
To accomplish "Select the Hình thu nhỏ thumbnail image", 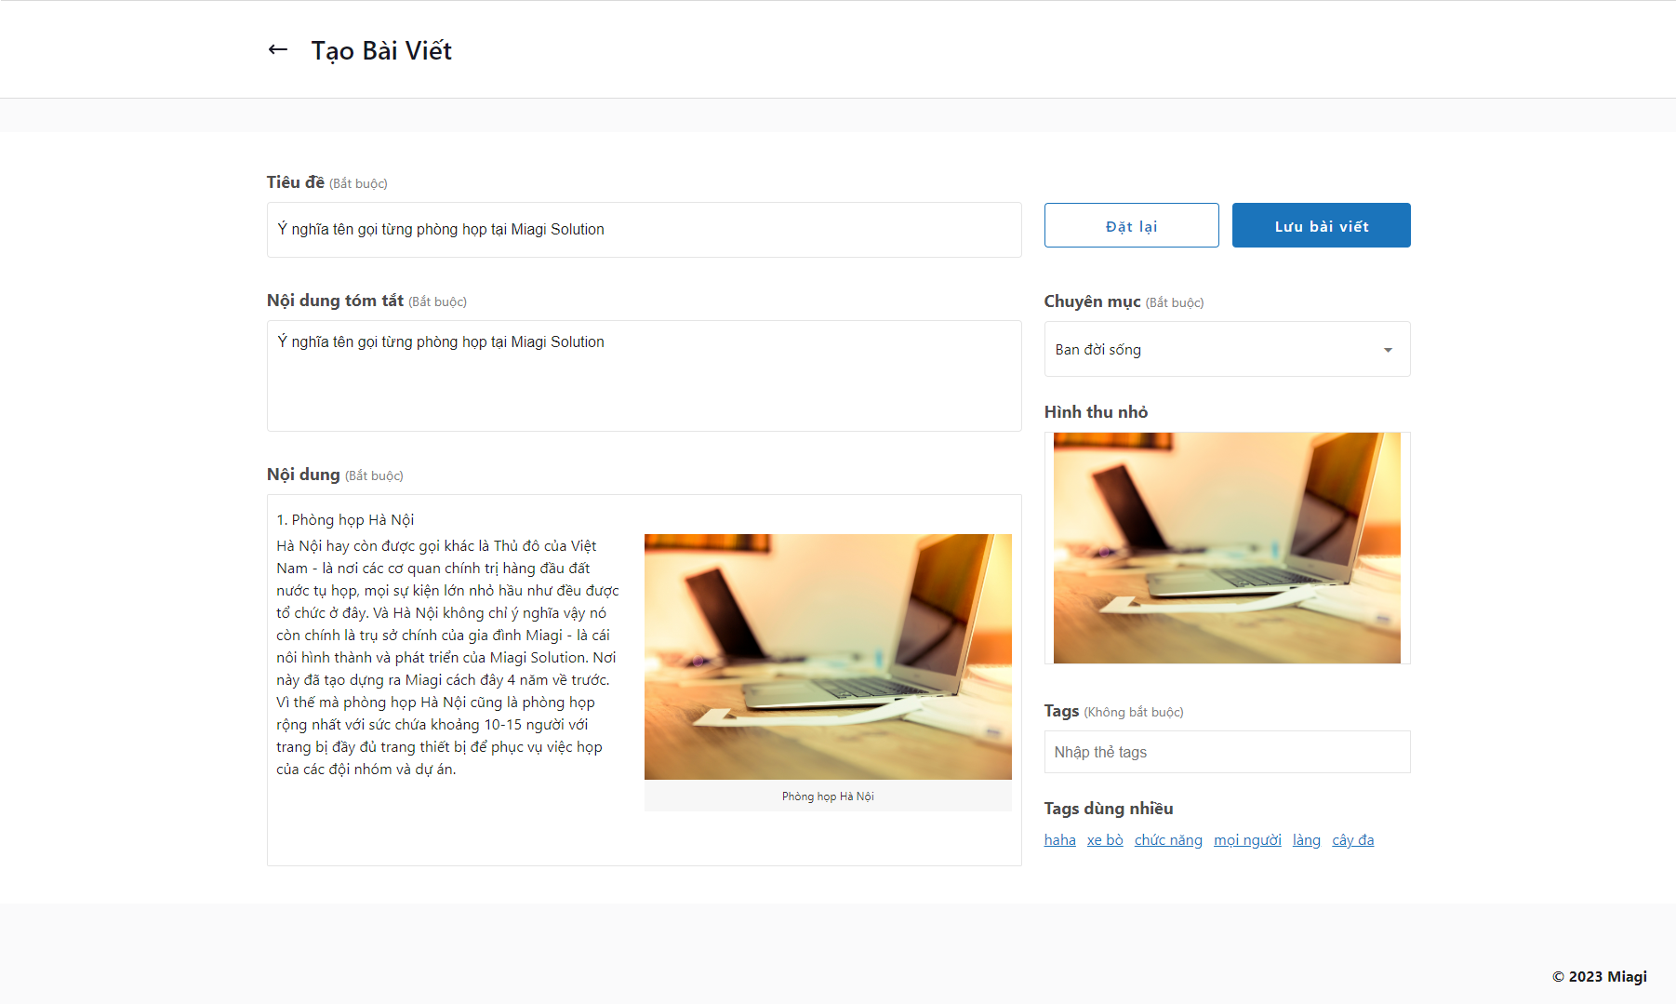I will (x=1227, y=548).
